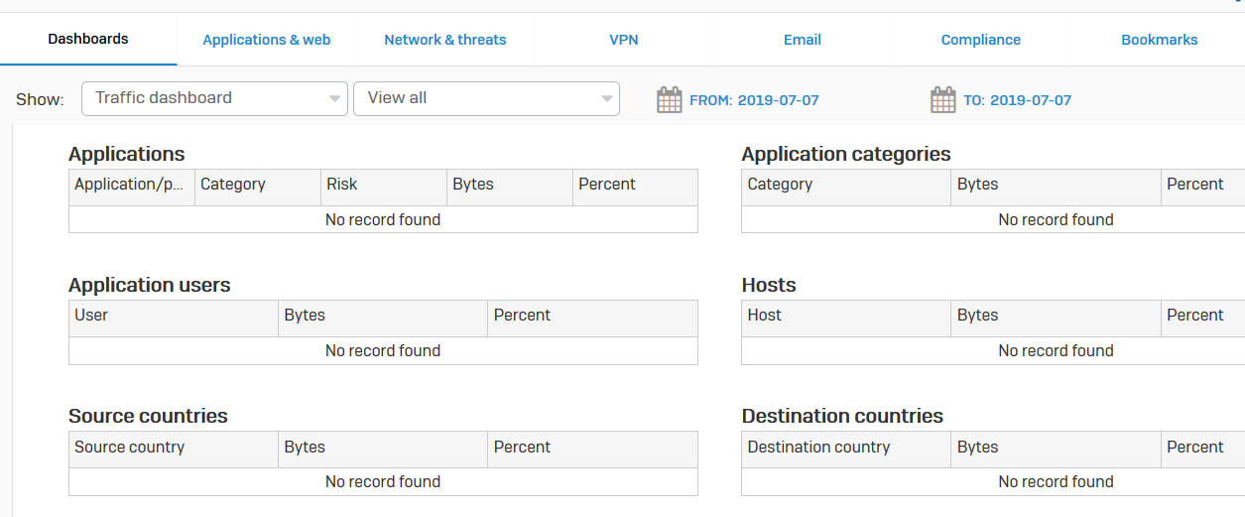Select the Dashboards tab
The height and width of the screenshot is (517, 1245).
(88, 40)
